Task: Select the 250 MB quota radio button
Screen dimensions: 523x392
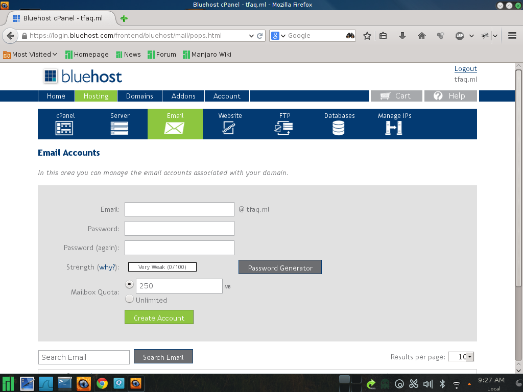Action: (129, 284)
